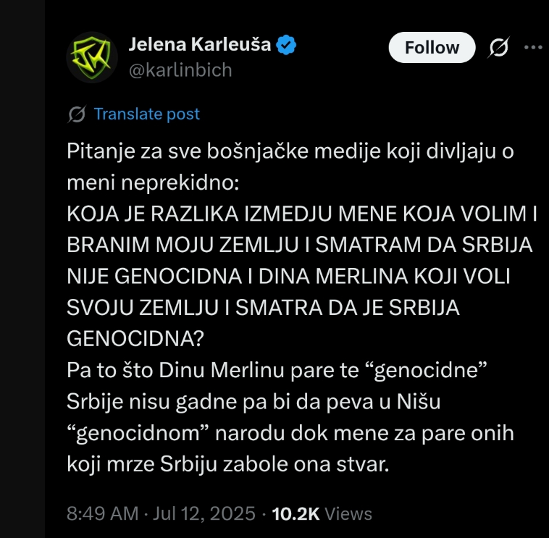Click the word GENOCIDNA? ending the question
The image size is (549, 538).
135,338
